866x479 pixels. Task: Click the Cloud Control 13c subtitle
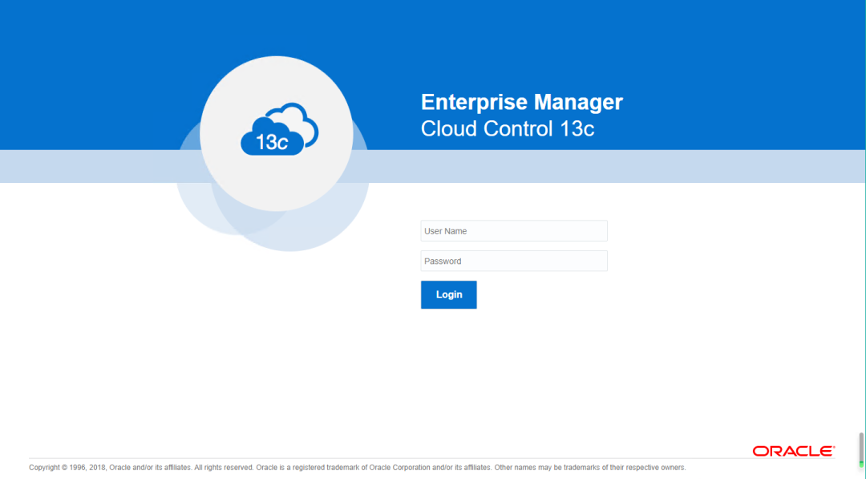point(508,128)
